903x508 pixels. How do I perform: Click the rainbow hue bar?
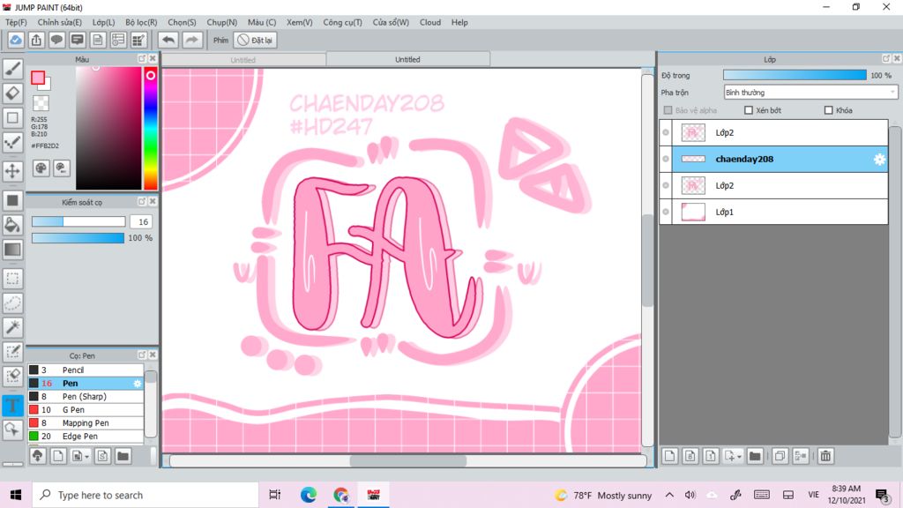pyautogui.click(x=150, y=128)
